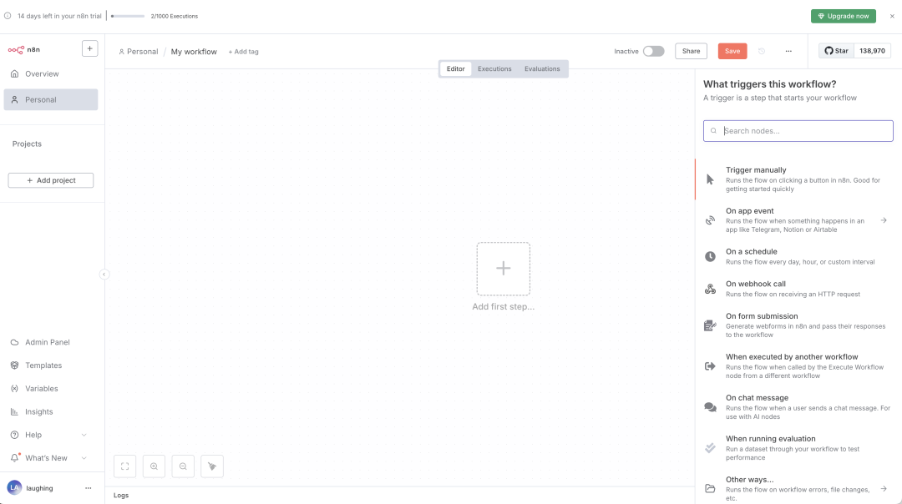The width and height of the screenshot is (902, 504).
Task: Switch to the Executions tab
Action: click(x=494, y=69)
